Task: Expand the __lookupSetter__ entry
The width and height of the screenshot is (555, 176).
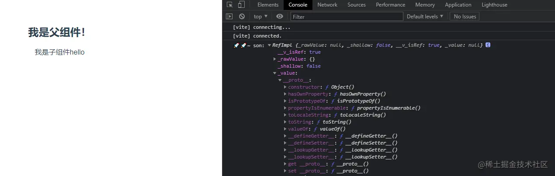Action: click(x=285, y=157)
